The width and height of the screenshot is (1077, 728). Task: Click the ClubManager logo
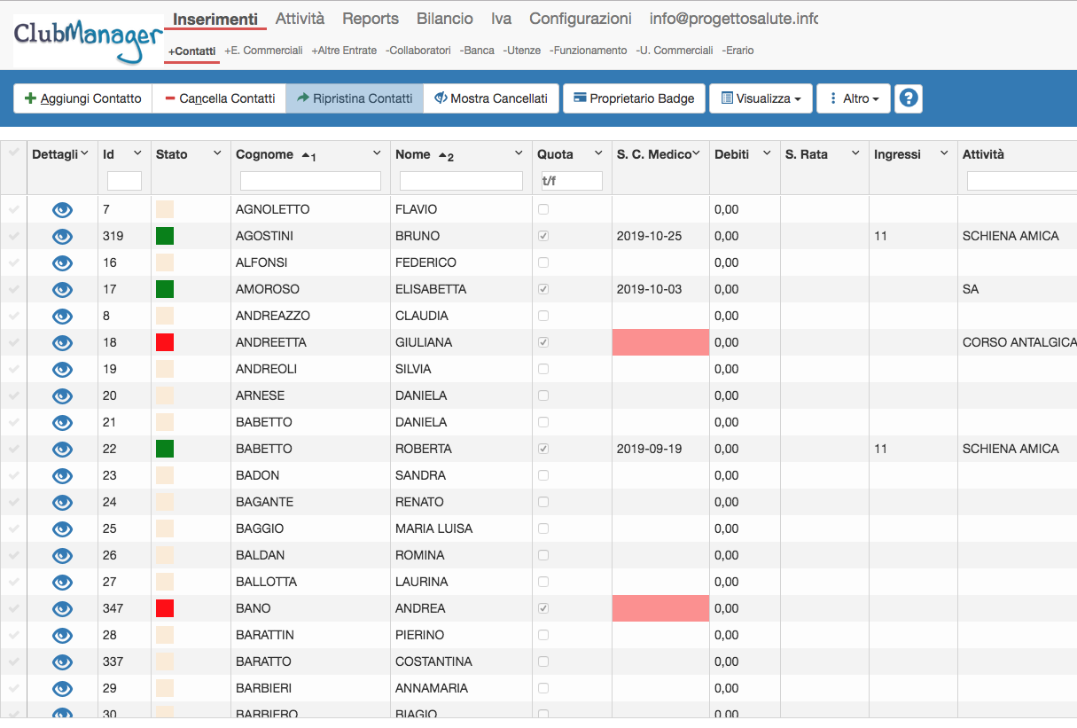(x=88, y=42)
